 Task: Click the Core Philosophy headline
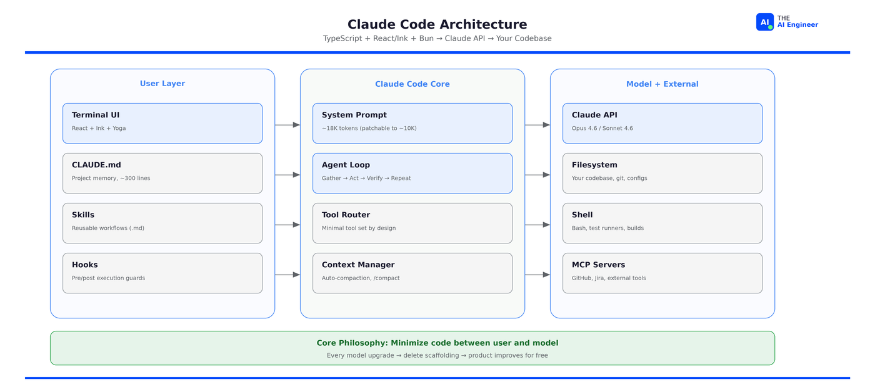point(437,343)
